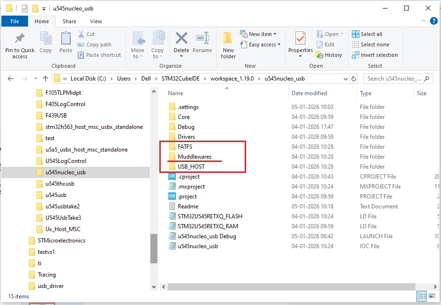441x305 pixels.
Task: Select the USB_HOST folder
Action: point(191,167)
